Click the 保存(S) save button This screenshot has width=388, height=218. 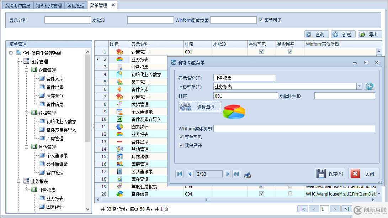330,174
